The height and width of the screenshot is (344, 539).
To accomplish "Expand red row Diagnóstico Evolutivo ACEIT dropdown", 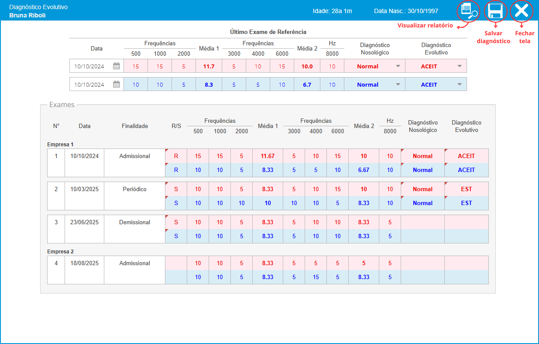I will [x=459, y=66].
